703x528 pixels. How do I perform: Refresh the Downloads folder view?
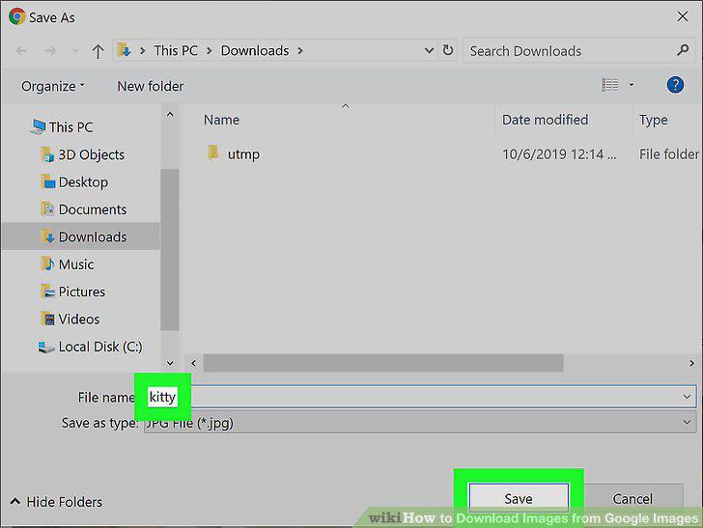click(x=447, y=50)
